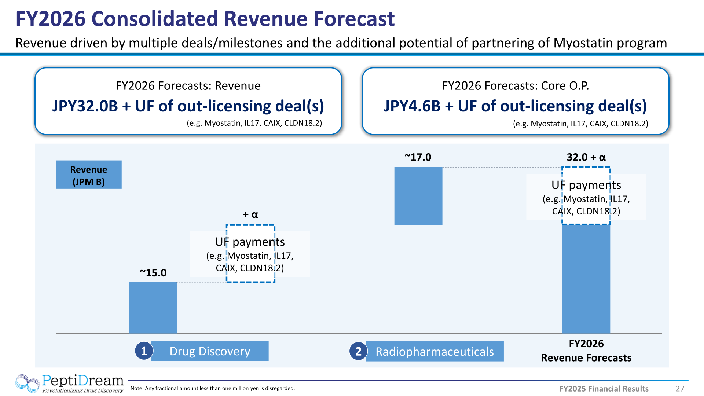Click 'FY2026 Revenue Forecasts' axis label
Image resolution: width=704 pixels, height=396 pixels.
point(586,351)
